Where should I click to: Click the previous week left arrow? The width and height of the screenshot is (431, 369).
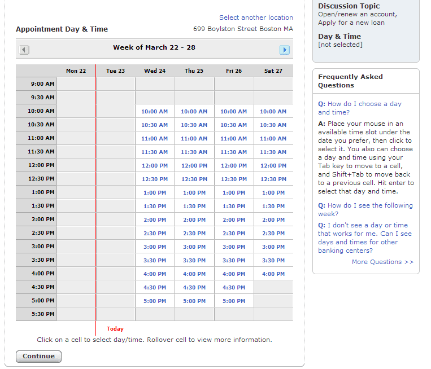pyautogui.click(x=24, y=50)
